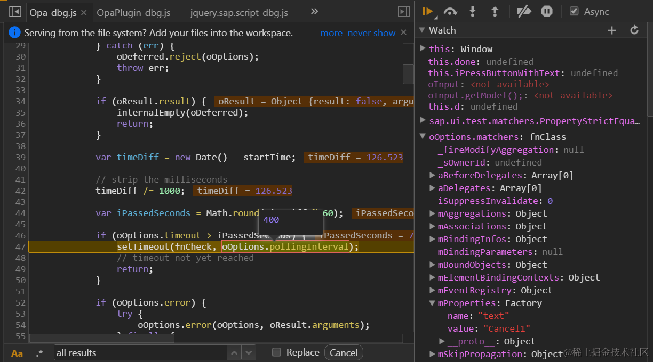Expand the __proto__ object
The height and width of the screenshot is (362, 653).
tap(442, 341)
